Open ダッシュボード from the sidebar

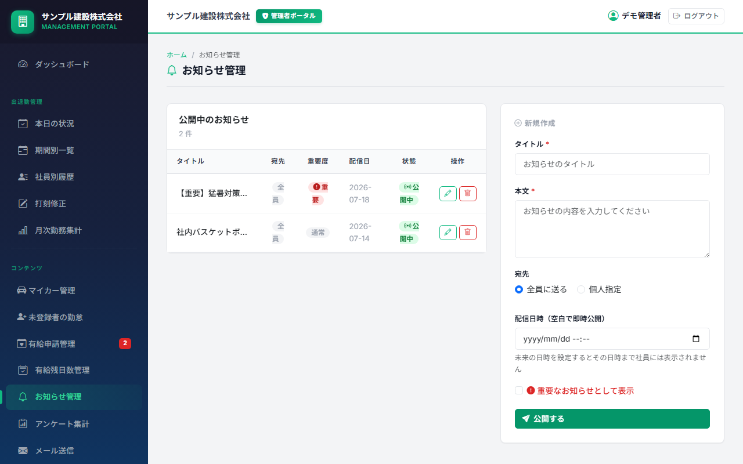pyautogui.click(x=74, y=64)
